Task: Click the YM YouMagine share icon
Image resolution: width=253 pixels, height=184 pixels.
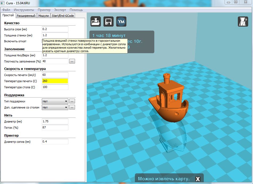Action: (121, 22)
